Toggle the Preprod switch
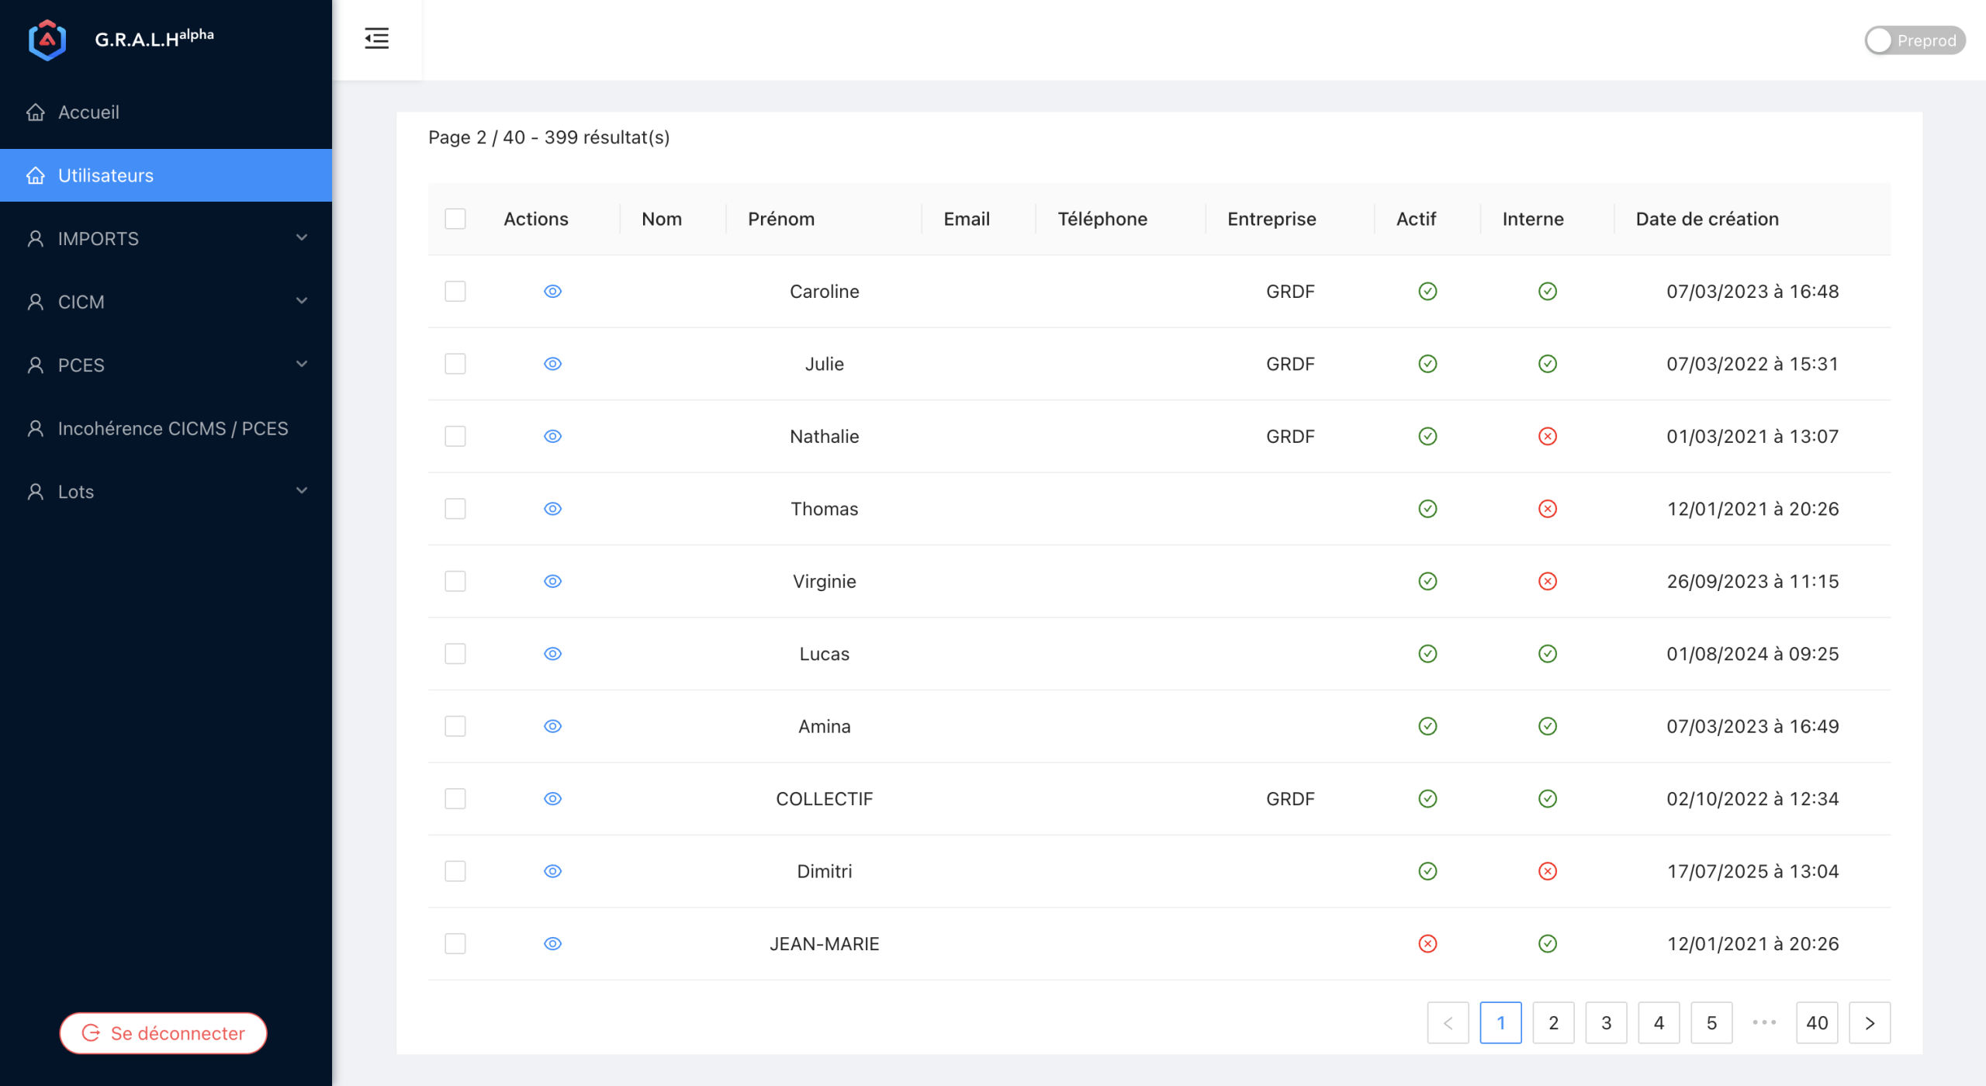 [x=1914, y=40]
